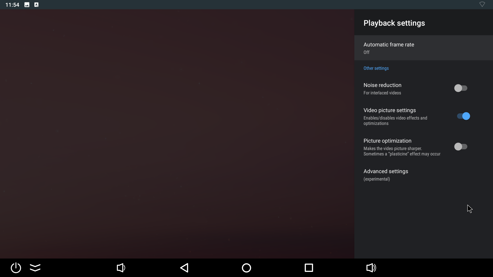Enable the Picture optimization switch
Screen dimensions: 493x277
[461, 147]
